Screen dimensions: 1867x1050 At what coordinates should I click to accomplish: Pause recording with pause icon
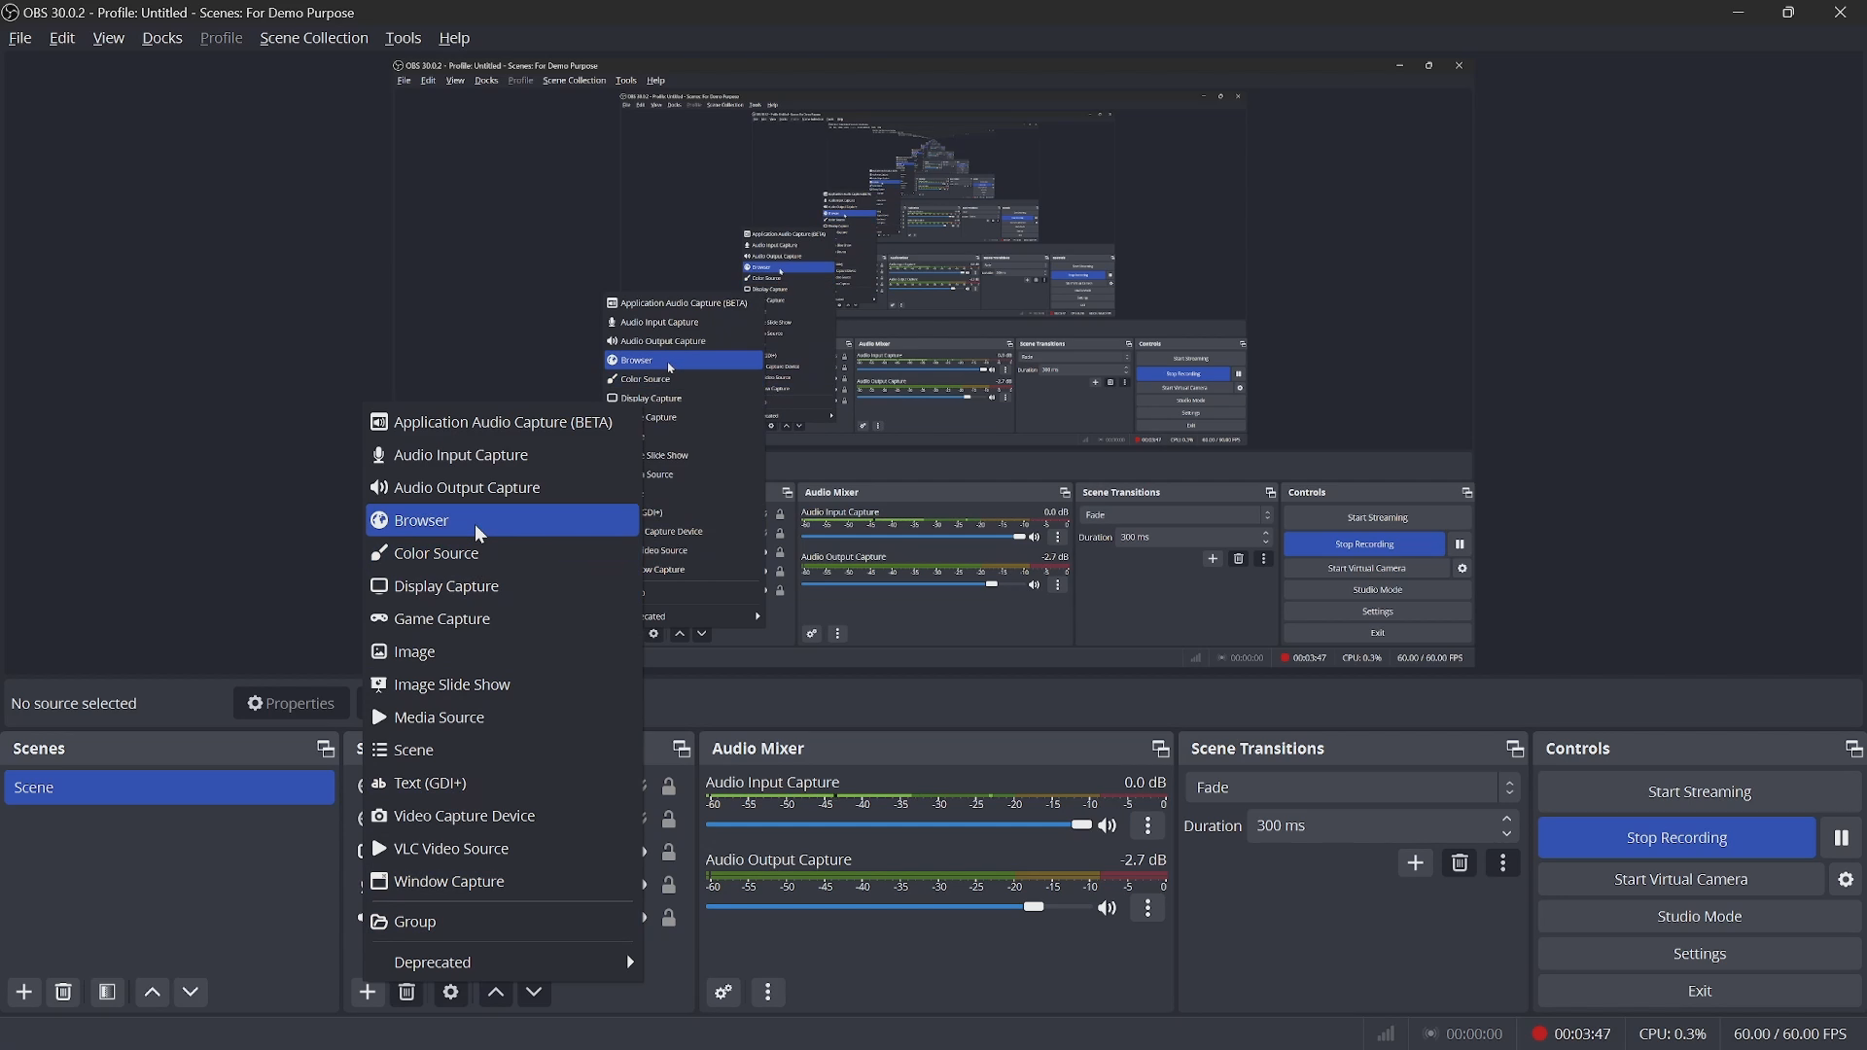click(x=1841, y=838)
